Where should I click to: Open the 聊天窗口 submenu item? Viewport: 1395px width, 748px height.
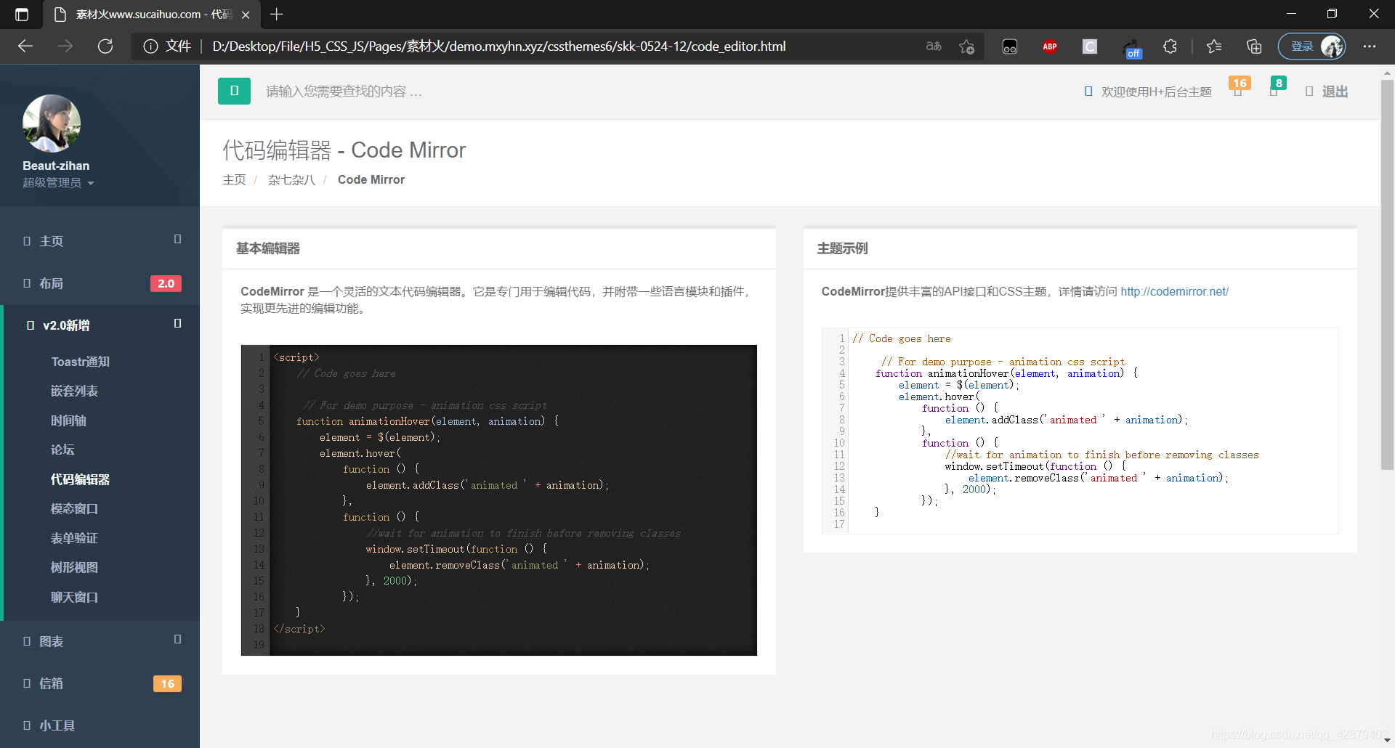[x=74, y=597]
